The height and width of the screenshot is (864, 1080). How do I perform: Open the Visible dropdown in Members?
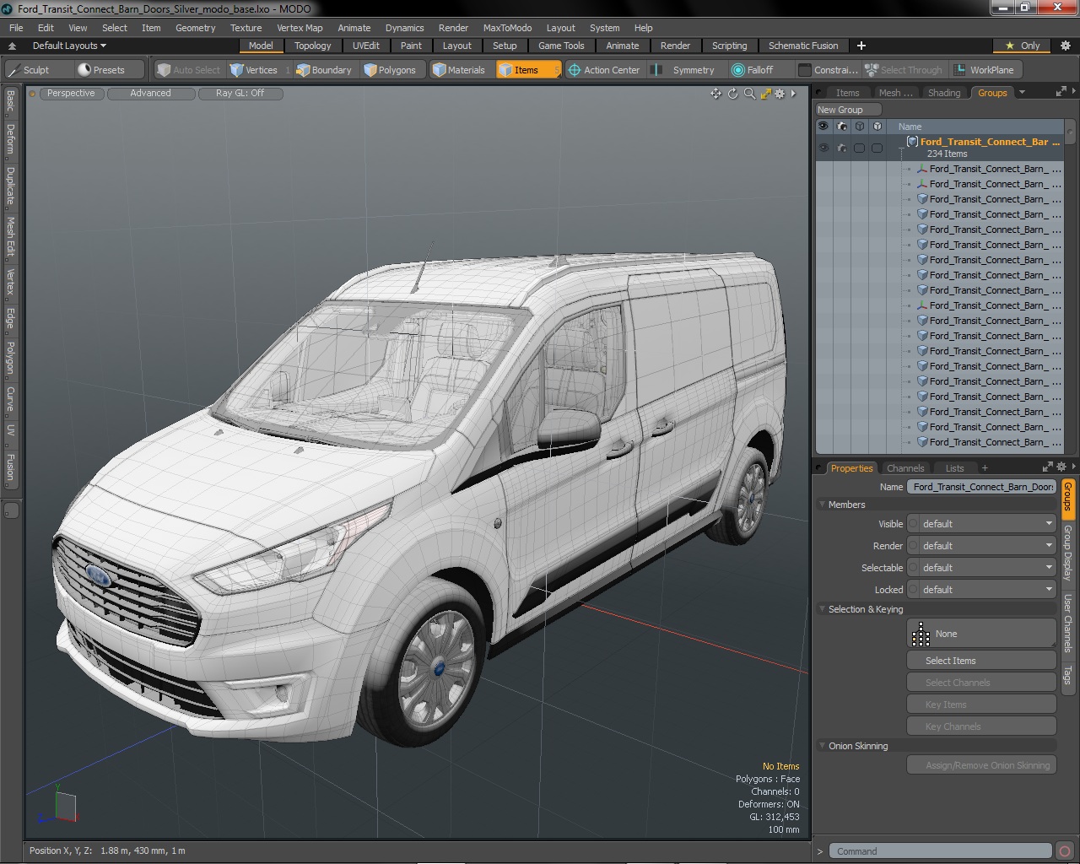click(981, 524)
